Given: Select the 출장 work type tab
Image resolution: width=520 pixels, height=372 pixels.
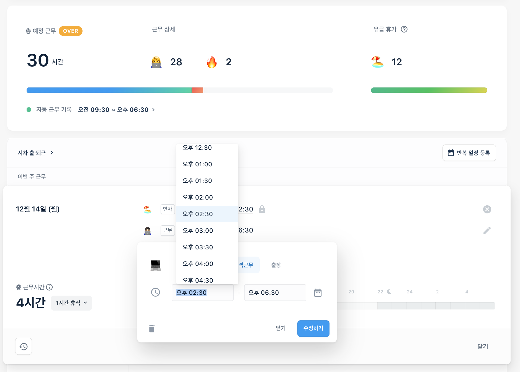Looking at the screenshot, I should point(276,265).
